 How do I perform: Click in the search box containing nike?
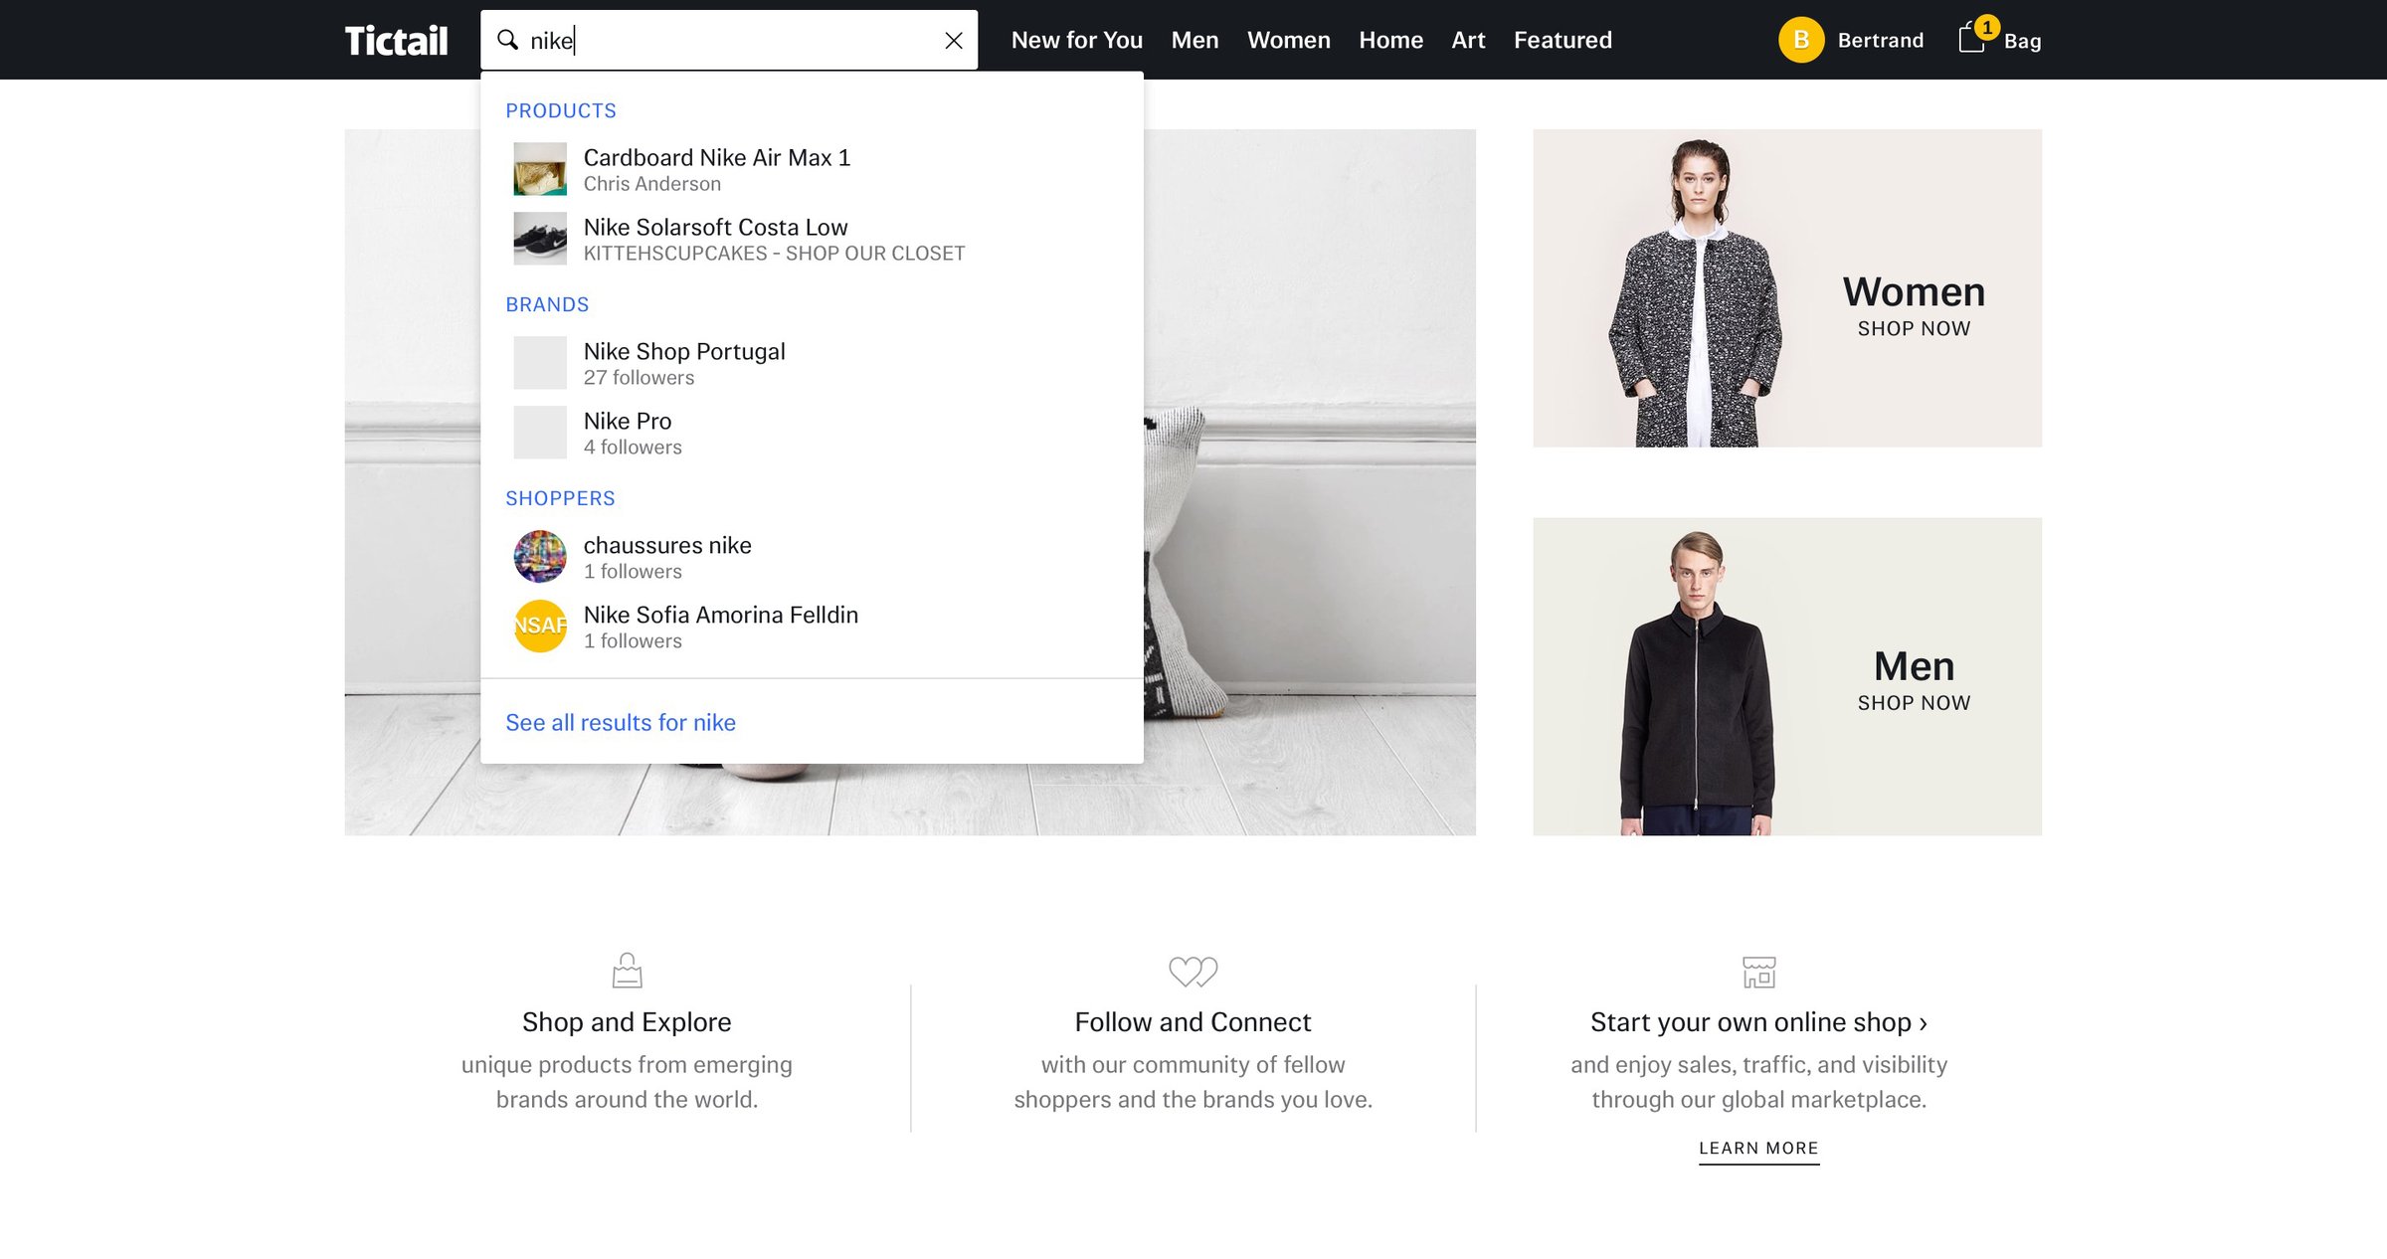click(x=731, y=41)
